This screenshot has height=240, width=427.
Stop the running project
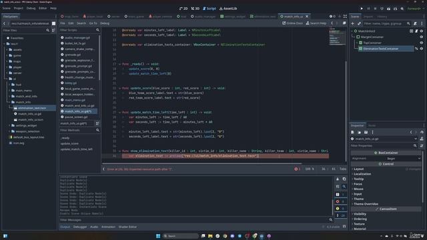click(375, 9)
